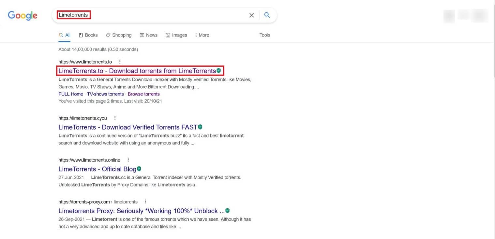This screenshot has height=239, width=495.
Task: Switch to the News tab
Action: coord(149,35)
